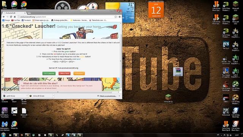Click the green 1.6.2 Launcher button
Screen dimensions: 243x137
[49, 73]
